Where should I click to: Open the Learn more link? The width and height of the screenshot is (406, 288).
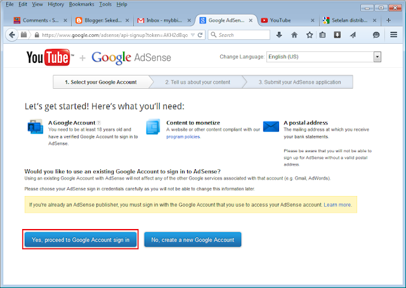(x=337, y=205)
